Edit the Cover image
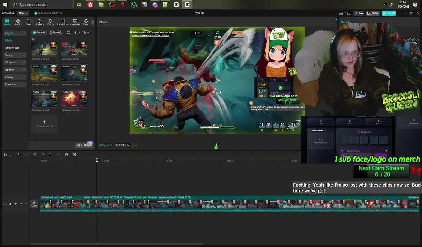 click(x=34, y=204)
